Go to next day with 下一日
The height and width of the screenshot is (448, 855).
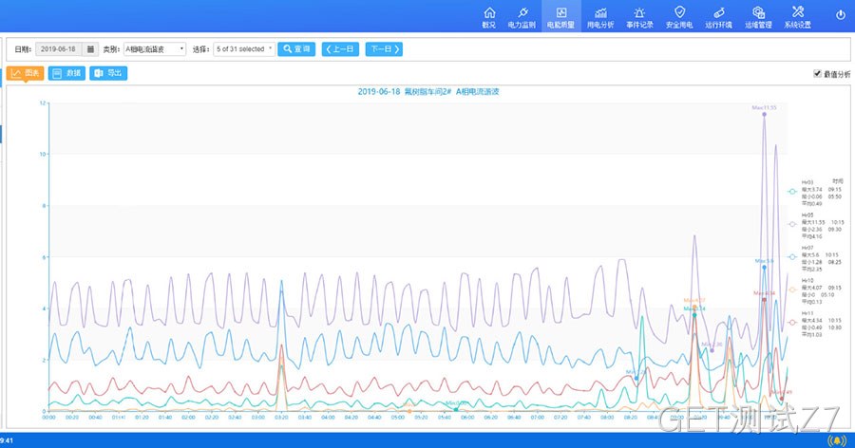click(x=385, y=49)
